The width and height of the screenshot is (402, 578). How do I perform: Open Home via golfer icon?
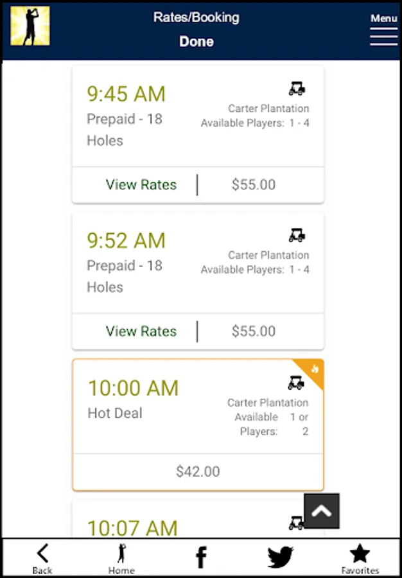coord(121,557)
